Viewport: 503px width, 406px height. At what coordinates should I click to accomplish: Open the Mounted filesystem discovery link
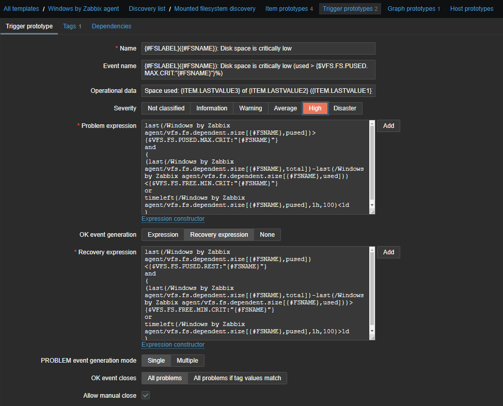tap(215, 9)
